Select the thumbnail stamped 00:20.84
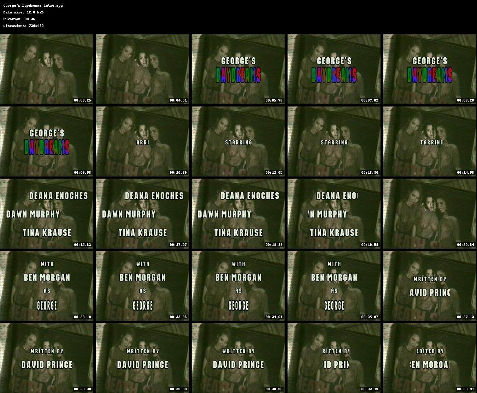Image resolution: width=477 pixels, height=393 pixels. (430, 214)
